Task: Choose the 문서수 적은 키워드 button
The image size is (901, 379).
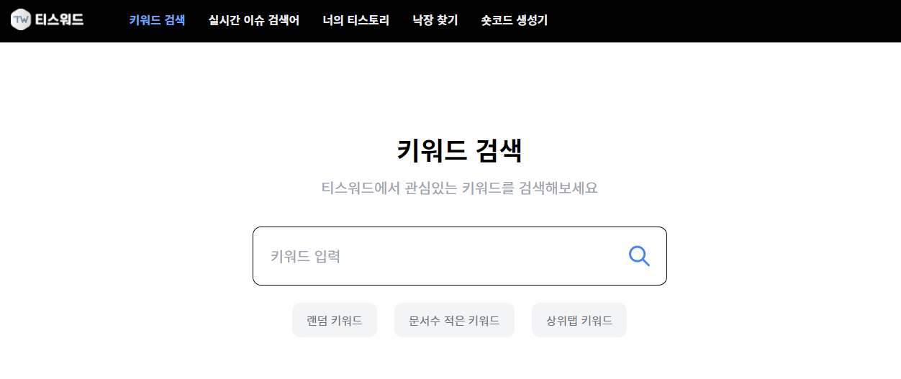Action: [454, 320]
